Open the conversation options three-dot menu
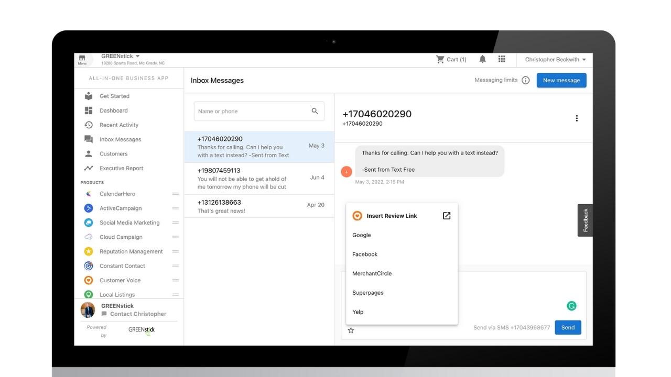 pos(577,118)
